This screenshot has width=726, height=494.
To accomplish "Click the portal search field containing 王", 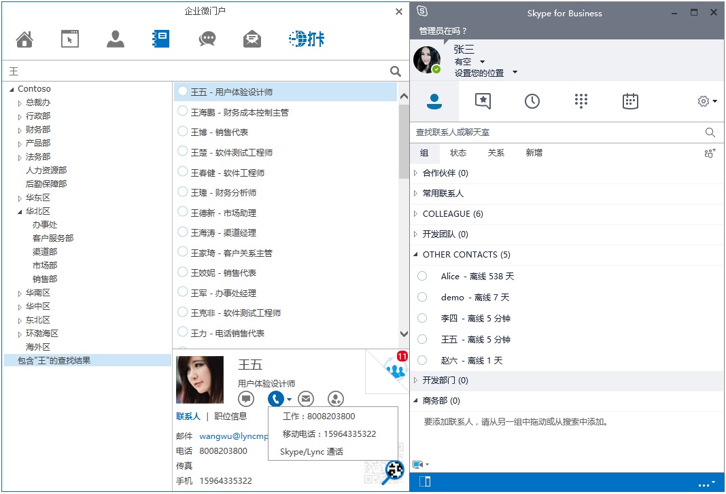I will point(196,71).
